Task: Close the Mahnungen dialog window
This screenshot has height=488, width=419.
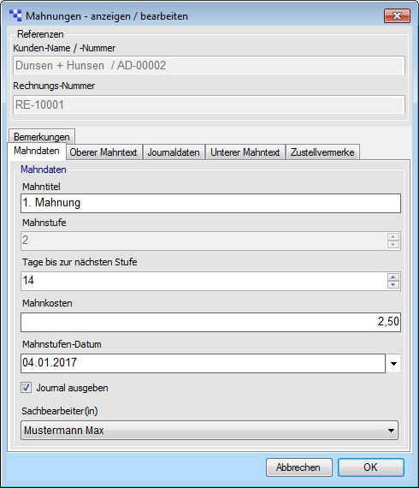Action: pyautogui.click(x=397, y=16)
